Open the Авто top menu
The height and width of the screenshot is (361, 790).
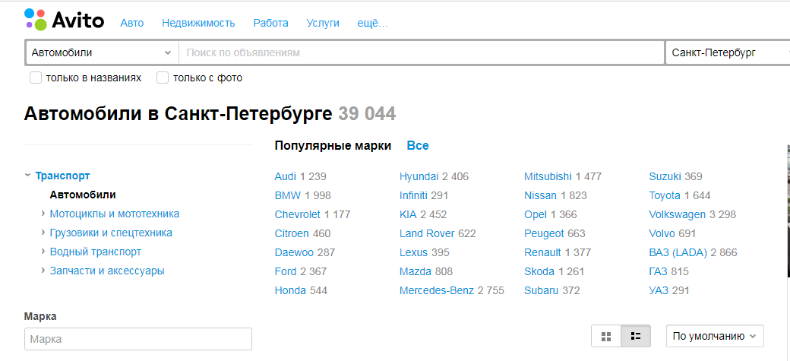tap(132, 24)
